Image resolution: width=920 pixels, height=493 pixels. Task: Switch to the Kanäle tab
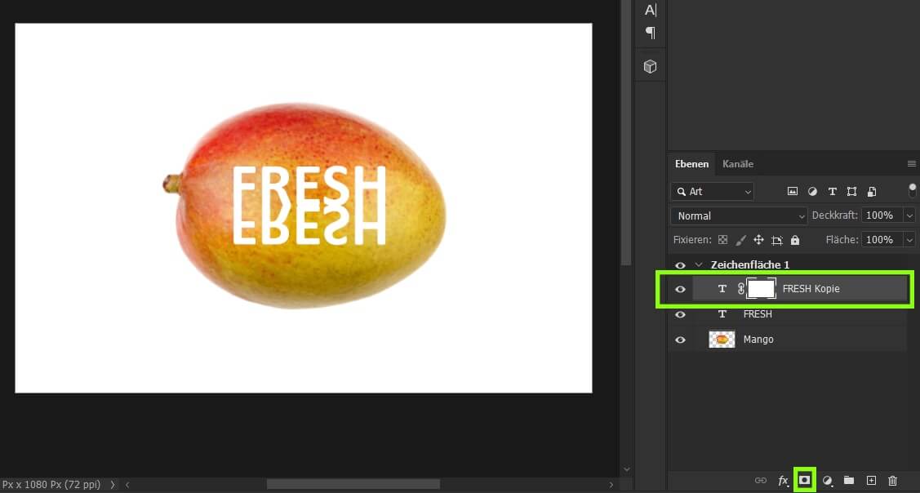(x=737, y=164)
